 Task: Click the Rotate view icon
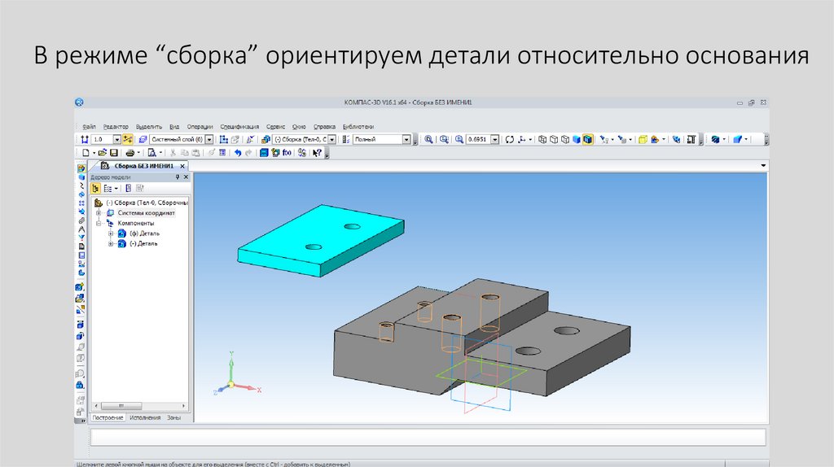(510, 139)
